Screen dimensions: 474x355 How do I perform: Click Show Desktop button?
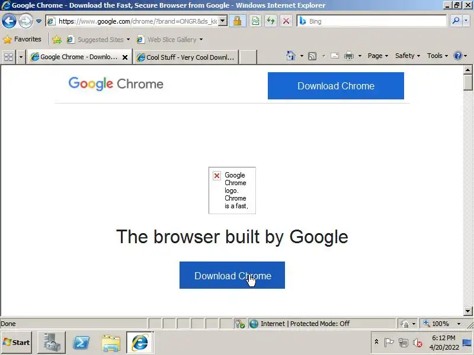click(x=467, y=343)
